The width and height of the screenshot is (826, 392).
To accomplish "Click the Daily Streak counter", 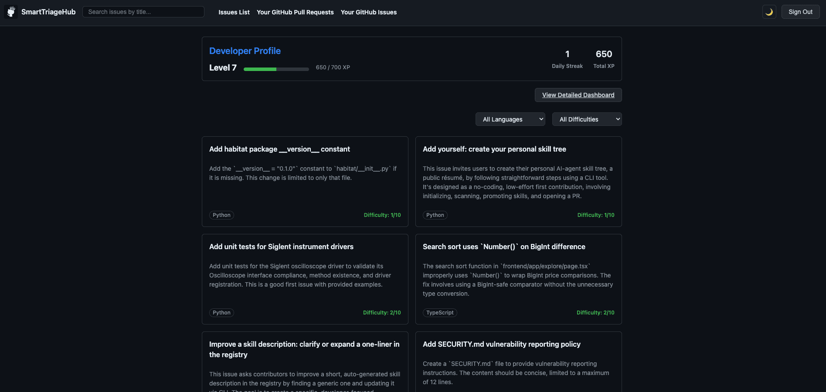I will [x=567, y=59].
